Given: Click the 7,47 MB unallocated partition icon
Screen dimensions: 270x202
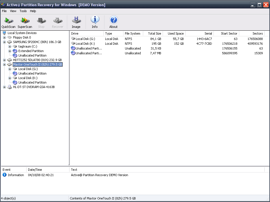Looking at the screenshot, I should [73, 53].
